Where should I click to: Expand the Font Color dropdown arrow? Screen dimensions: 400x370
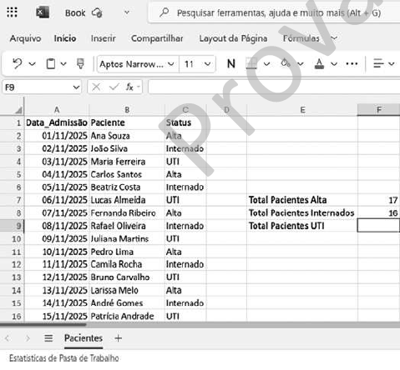pyautogui.click(x=334, y=64)
